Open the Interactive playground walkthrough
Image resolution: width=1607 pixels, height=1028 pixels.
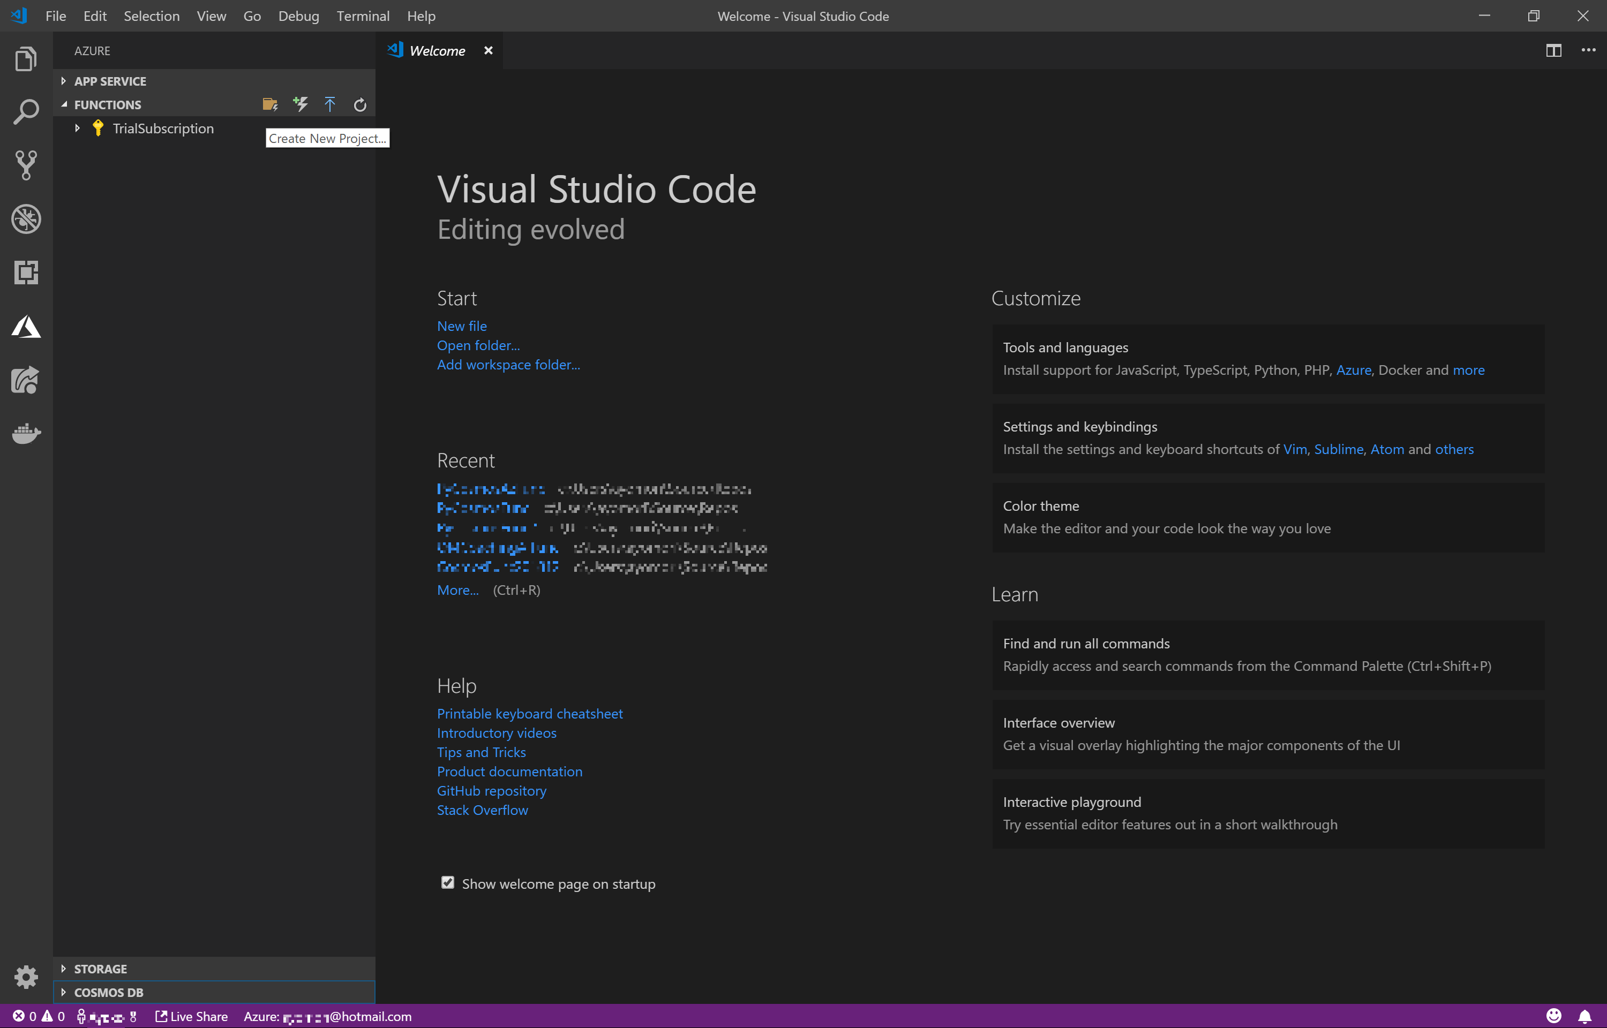coord(1072,801)
